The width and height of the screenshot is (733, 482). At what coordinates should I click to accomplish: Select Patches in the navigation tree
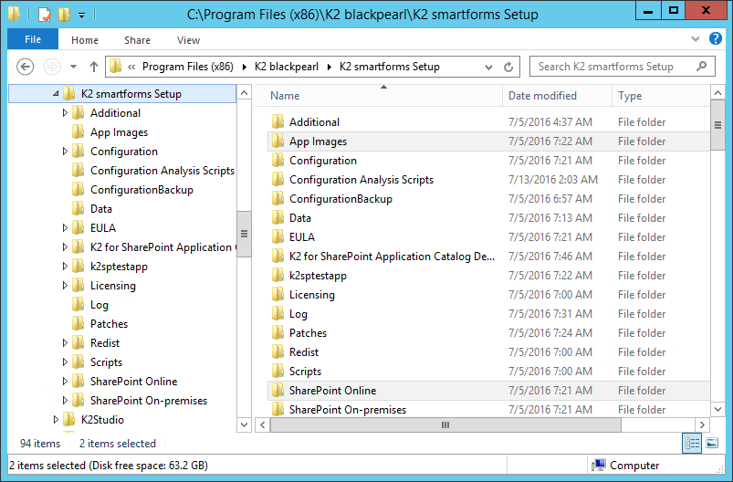click(109, 324)
